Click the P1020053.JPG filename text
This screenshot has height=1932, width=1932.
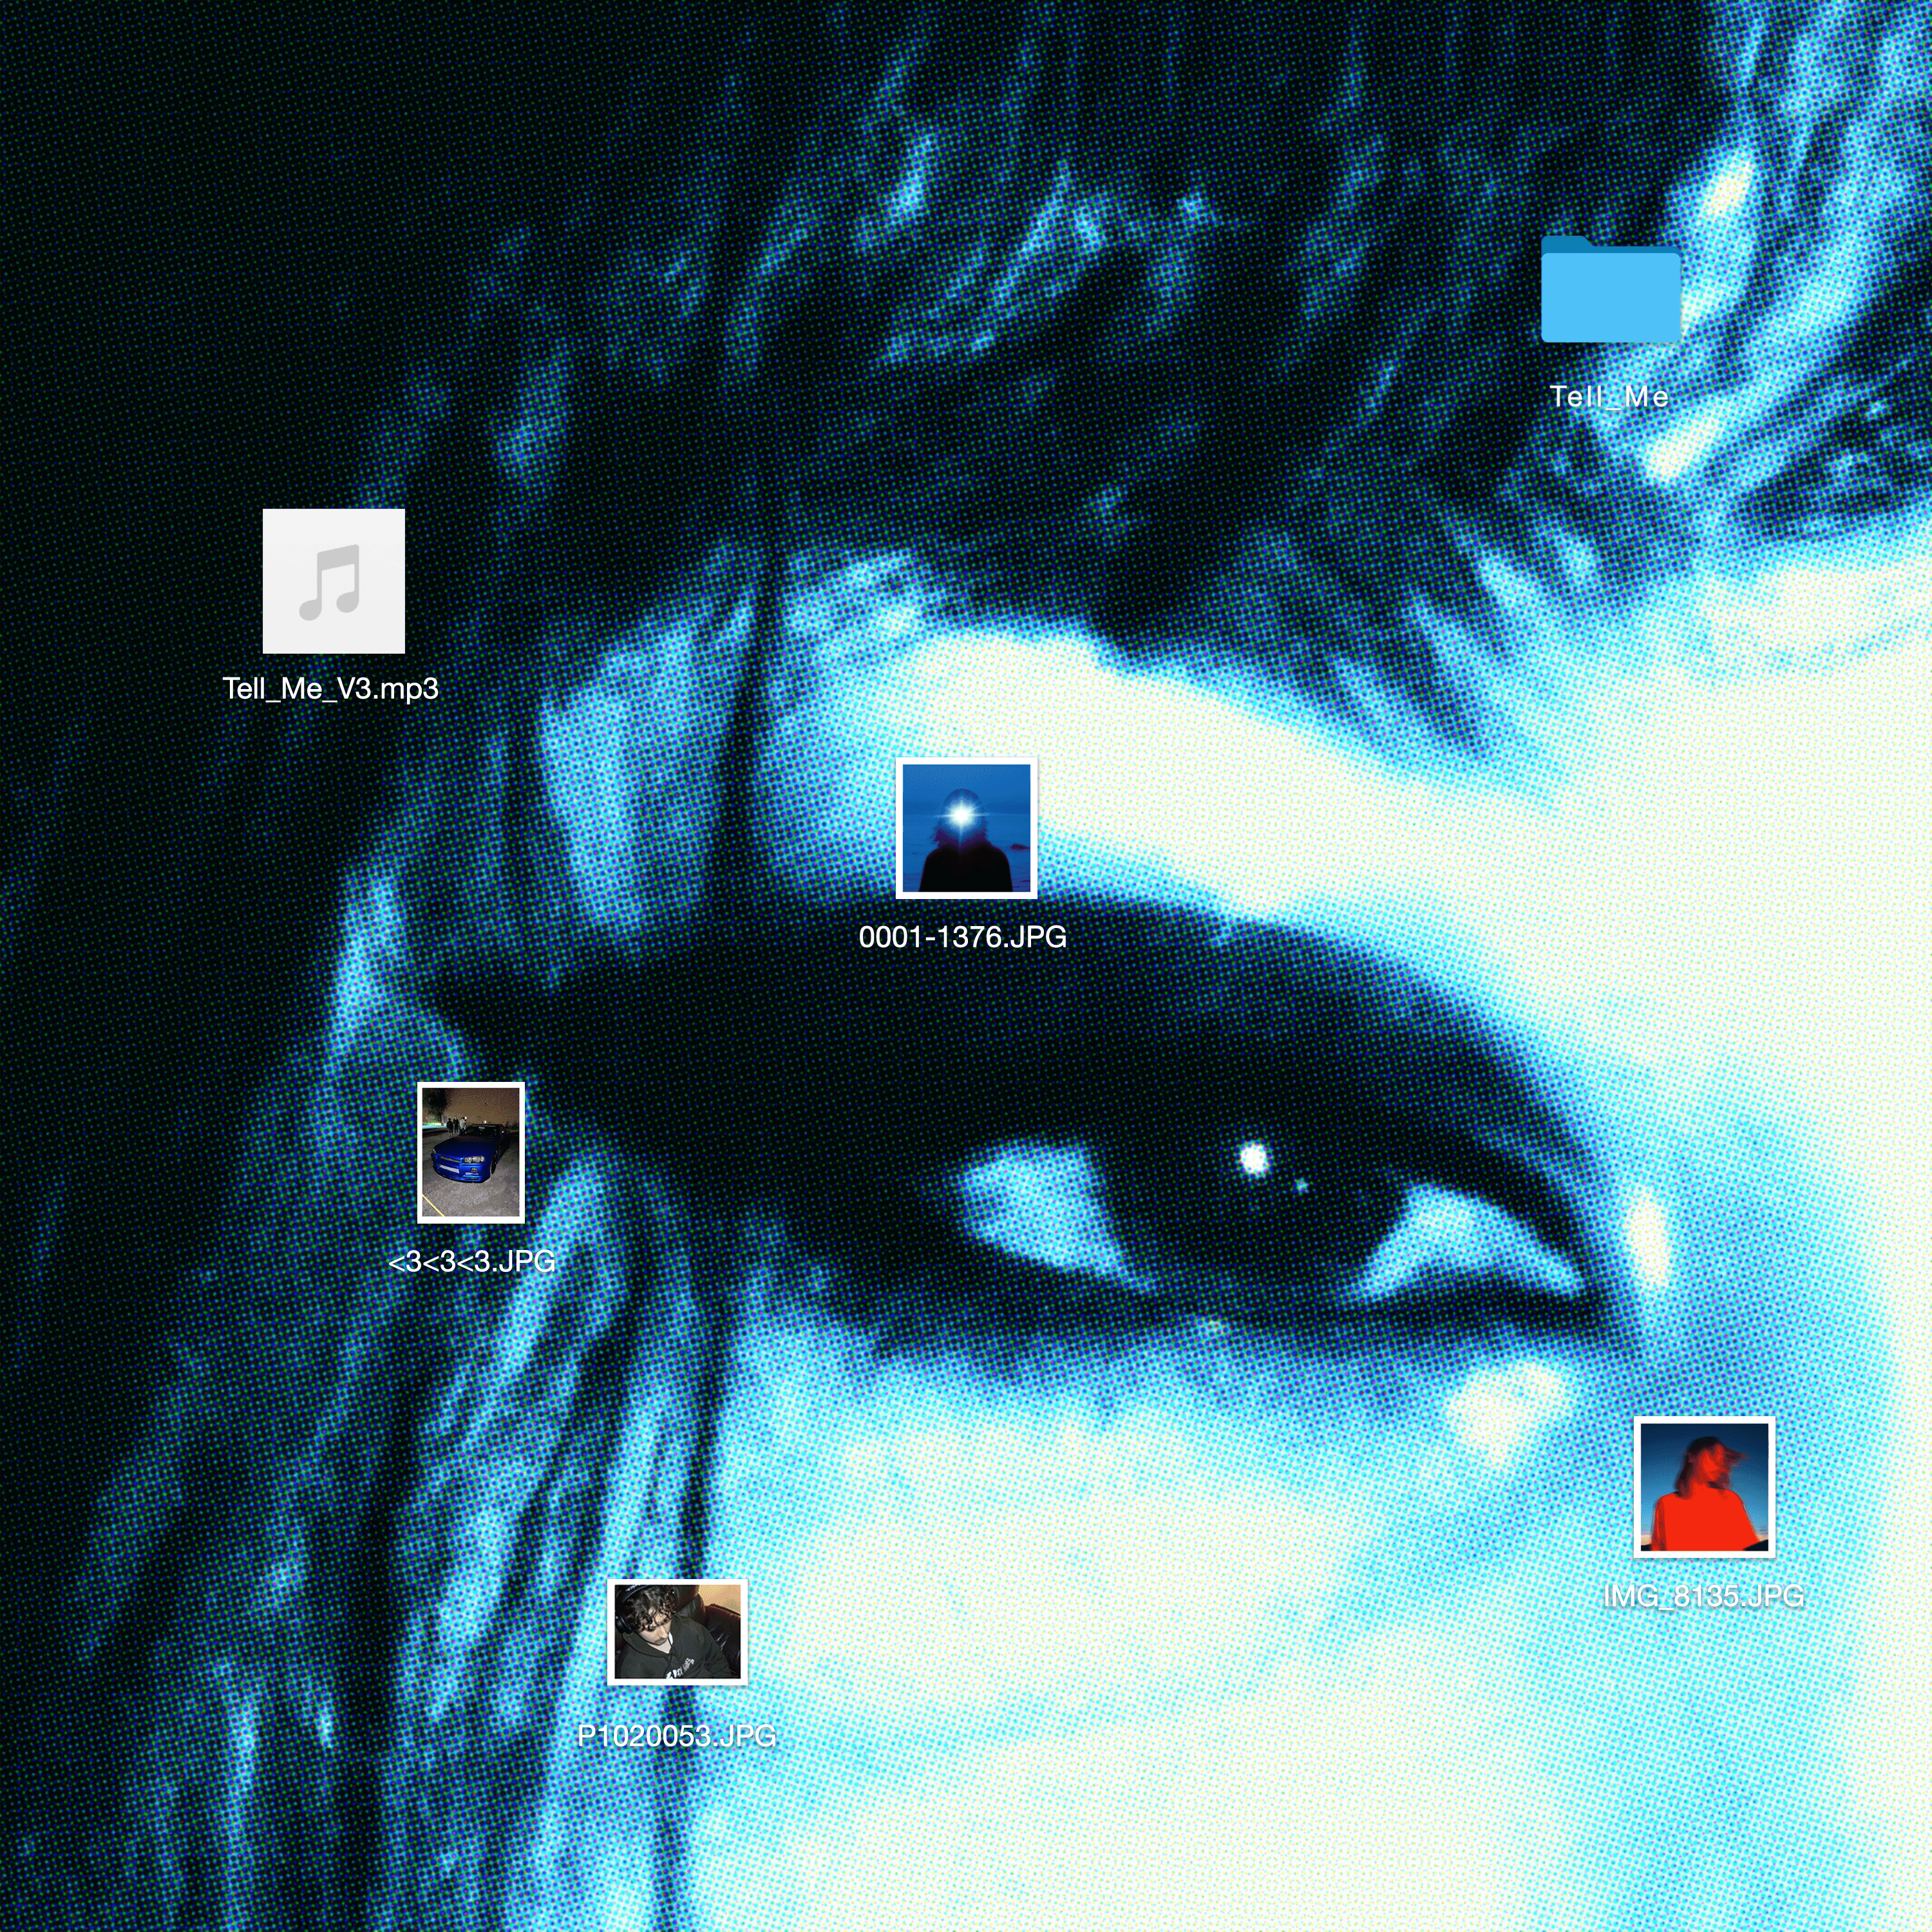point(677,1735)
